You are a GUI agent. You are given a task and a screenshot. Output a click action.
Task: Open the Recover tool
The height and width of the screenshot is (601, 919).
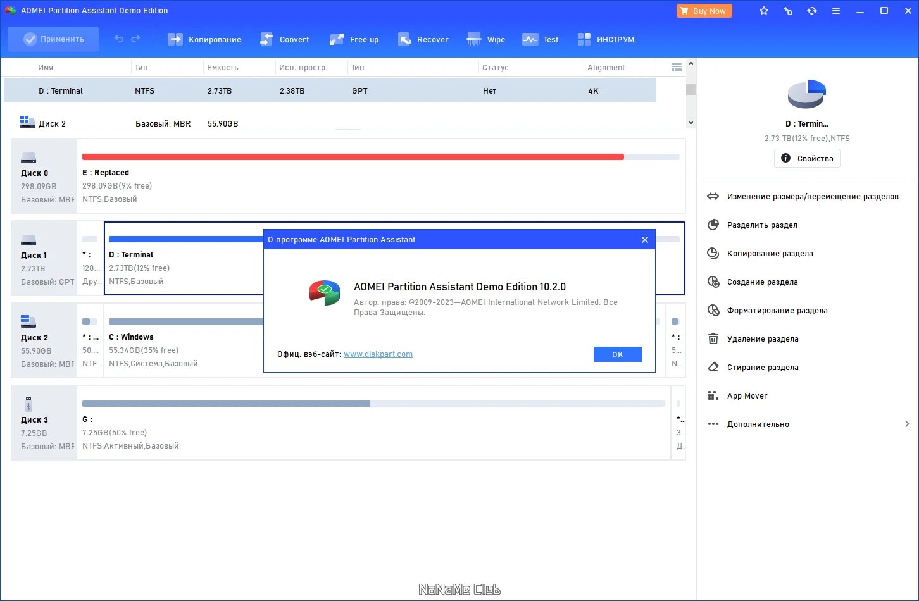point(423,39)
